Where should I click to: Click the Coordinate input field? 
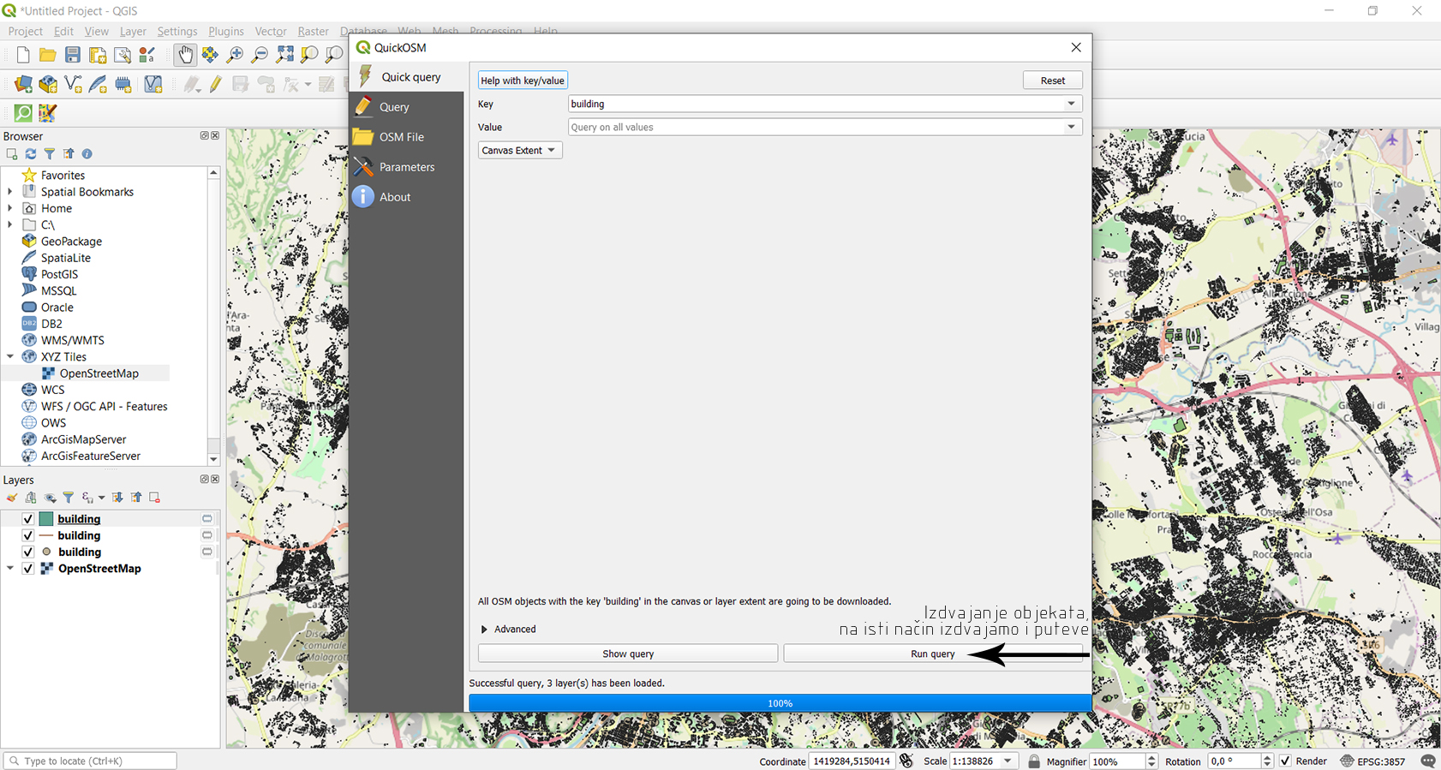[x=852, y=761]
